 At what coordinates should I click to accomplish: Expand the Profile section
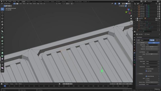click(x=140, y=57)
